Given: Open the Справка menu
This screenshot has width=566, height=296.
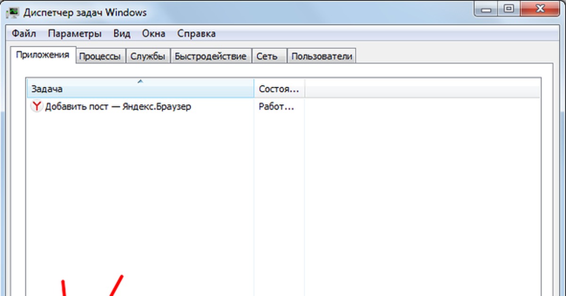Looking at the screenshot, I should (196, 33).
